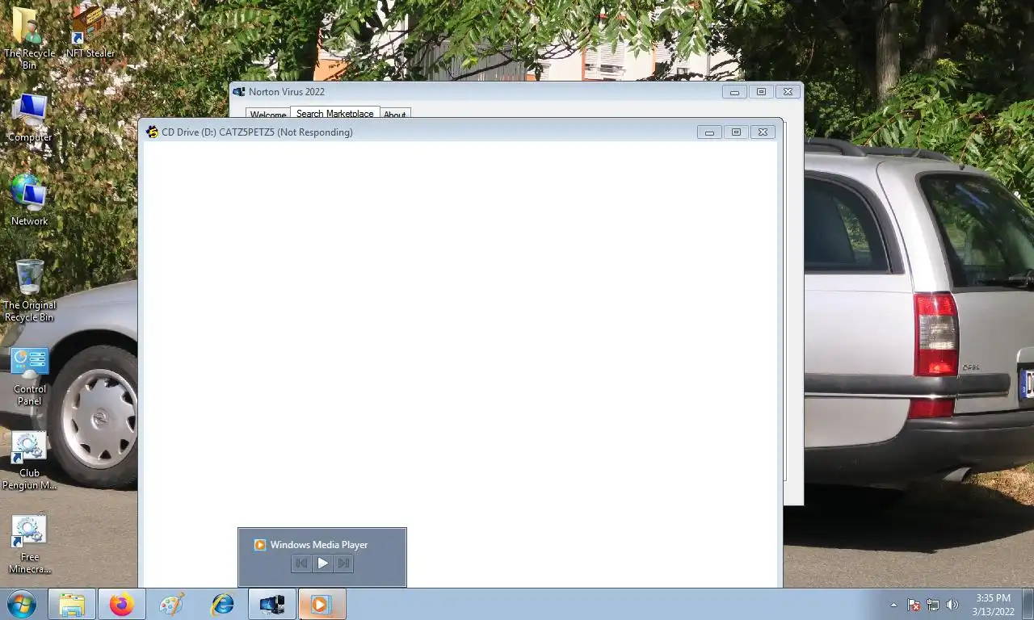This screenshot has width=1034, height=620.
Task: Close the not responding CD Drive window
Action: 763,132
